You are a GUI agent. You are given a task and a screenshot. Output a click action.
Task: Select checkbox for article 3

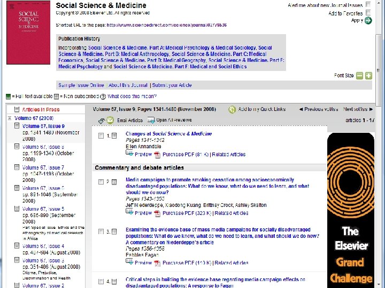click(101, 231)
